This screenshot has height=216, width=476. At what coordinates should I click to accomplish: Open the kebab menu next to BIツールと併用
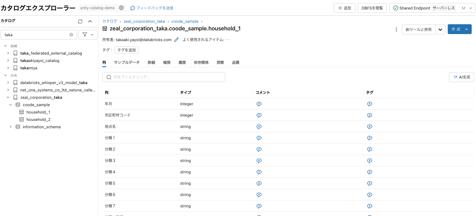pyautogui.click(x=396, y=29)
